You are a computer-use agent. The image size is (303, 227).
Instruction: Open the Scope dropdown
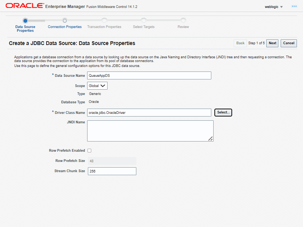pyautogui.click(x=97, y=86)
